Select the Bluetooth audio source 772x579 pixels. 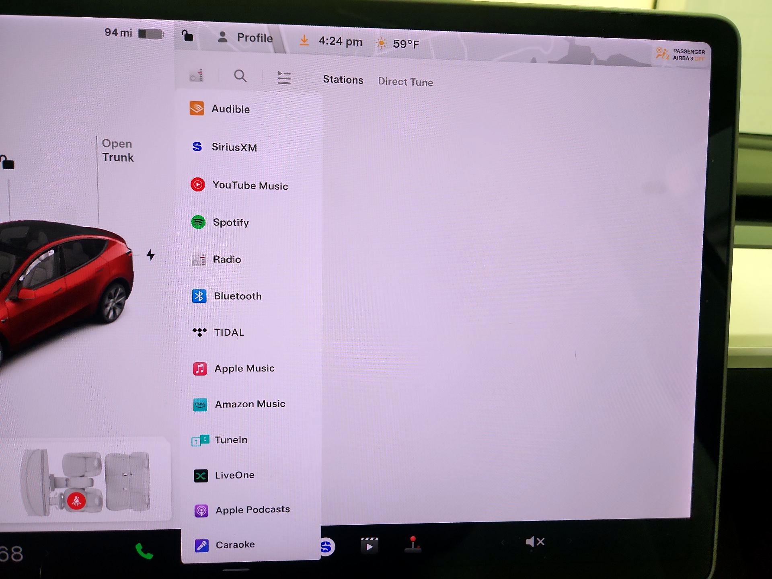pyautogui.click(x=238, y=296)
